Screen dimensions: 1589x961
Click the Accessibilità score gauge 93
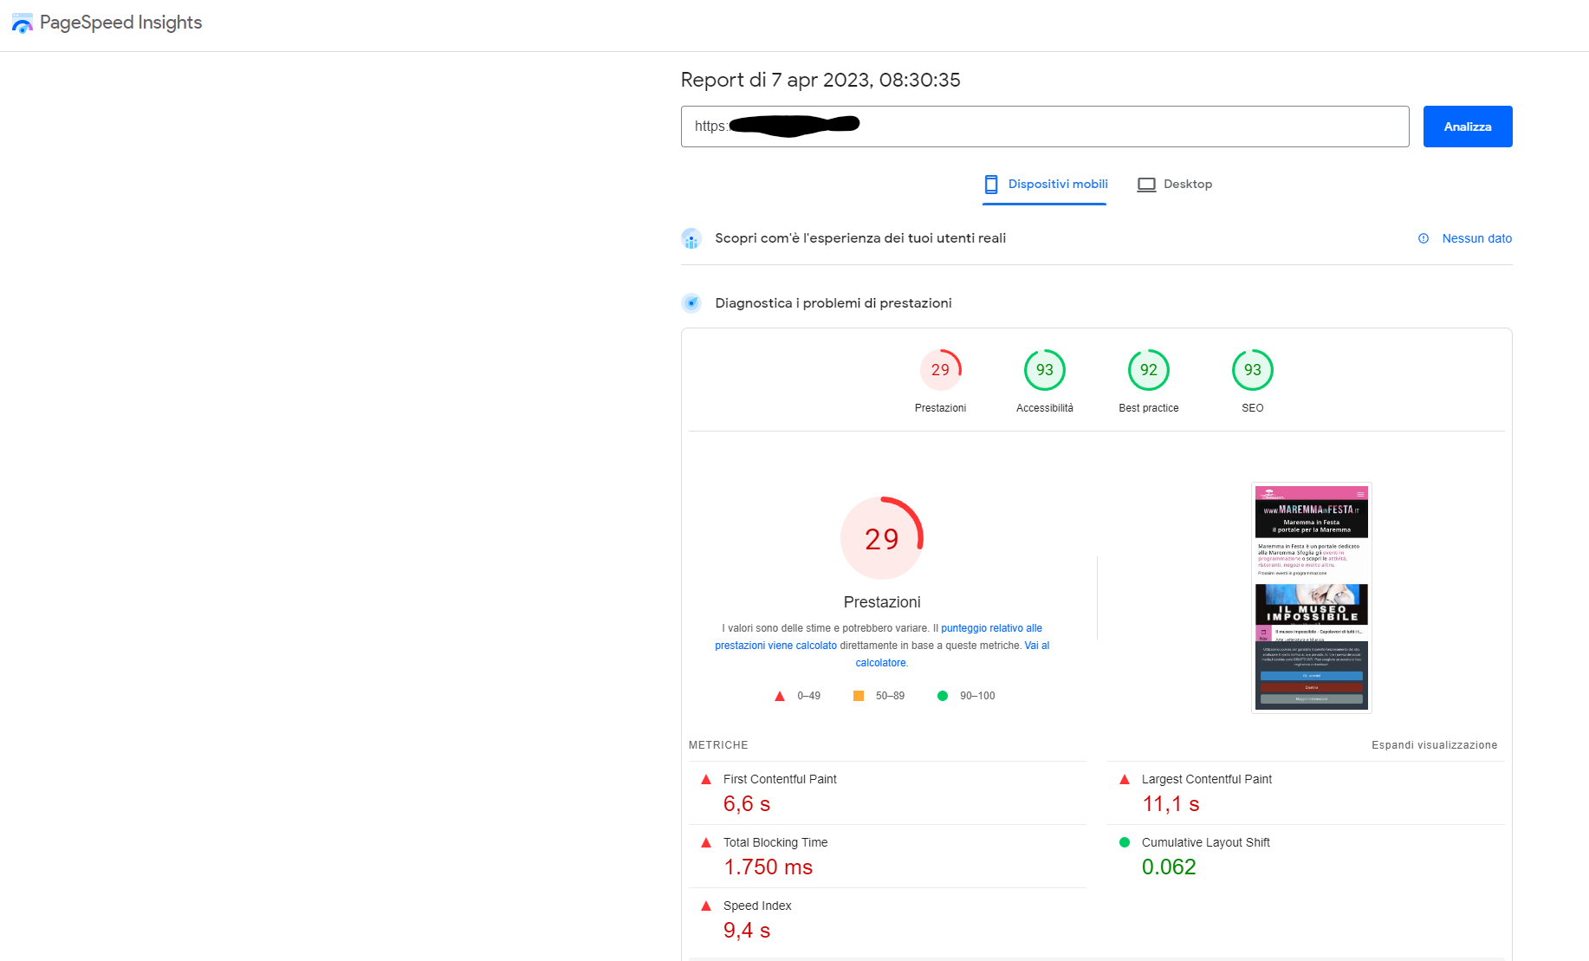tap(1044, 370)
